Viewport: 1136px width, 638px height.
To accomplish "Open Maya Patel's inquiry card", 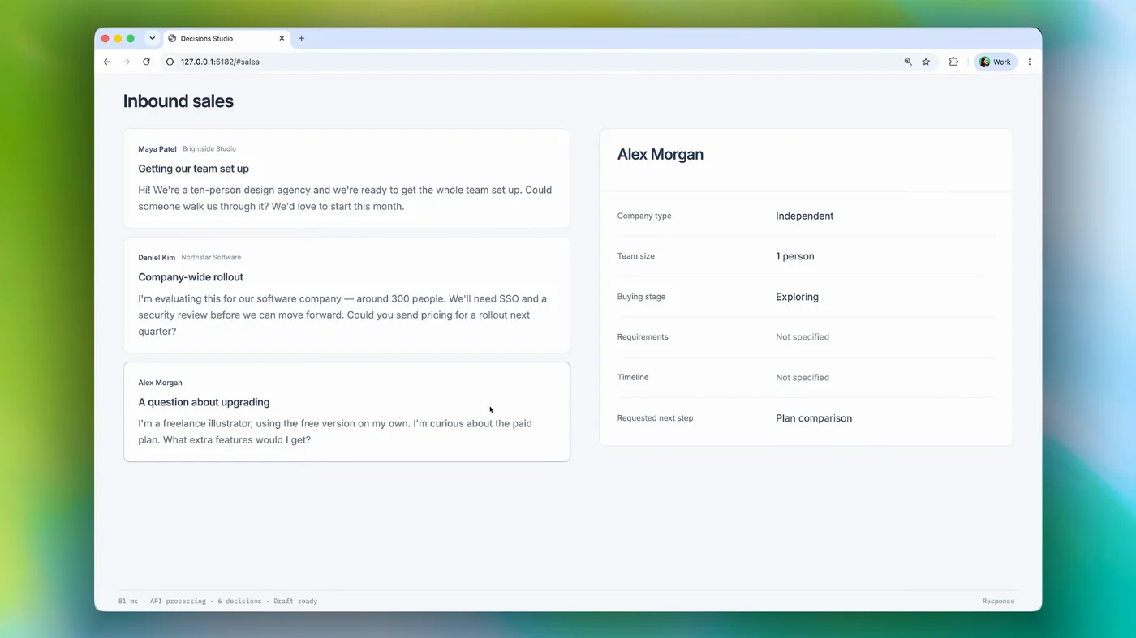I will (x=346, y=178).
